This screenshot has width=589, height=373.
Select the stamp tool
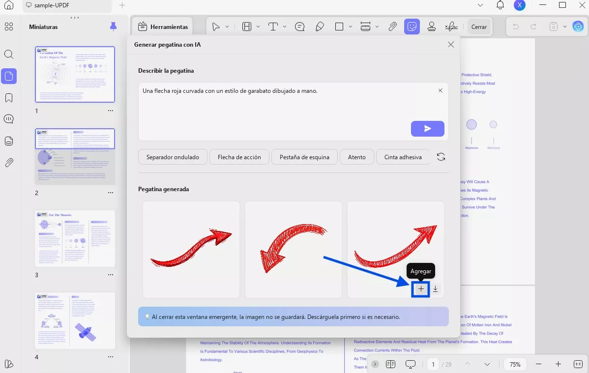(x=432, y=27)
